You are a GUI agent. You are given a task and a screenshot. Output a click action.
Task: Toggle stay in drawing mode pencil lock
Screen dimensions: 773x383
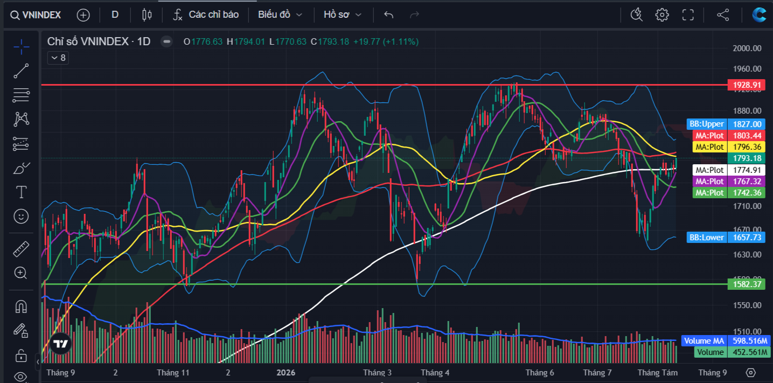[x=21, y=330]
